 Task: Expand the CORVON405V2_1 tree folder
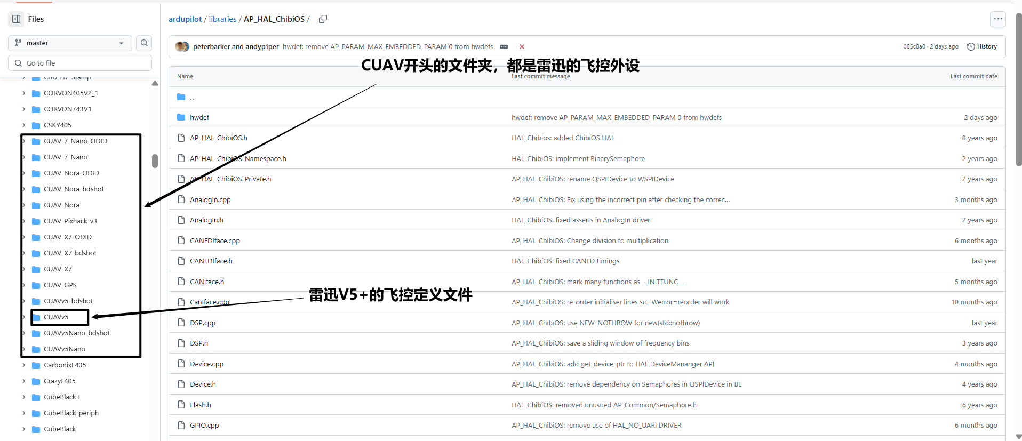tap(24, 93)
